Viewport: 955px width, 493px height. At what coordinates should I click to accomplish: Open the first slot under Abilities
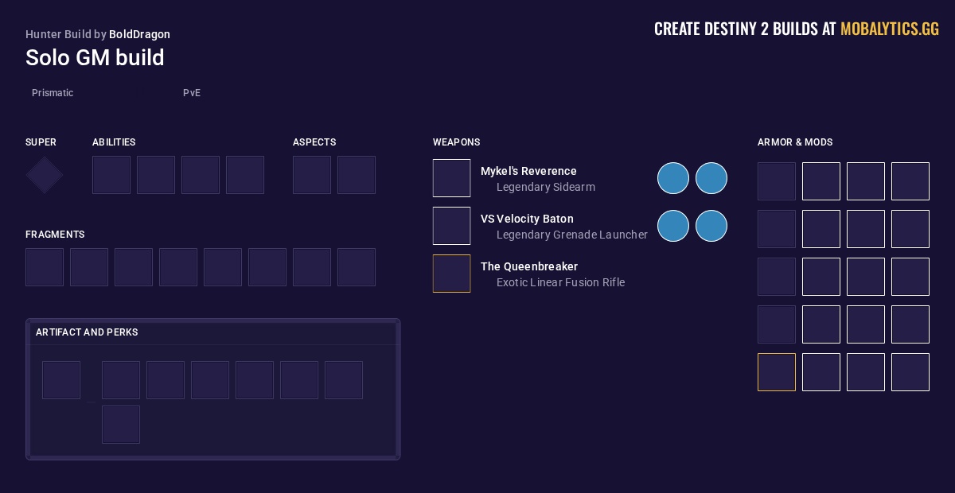(x=111, y=175)
